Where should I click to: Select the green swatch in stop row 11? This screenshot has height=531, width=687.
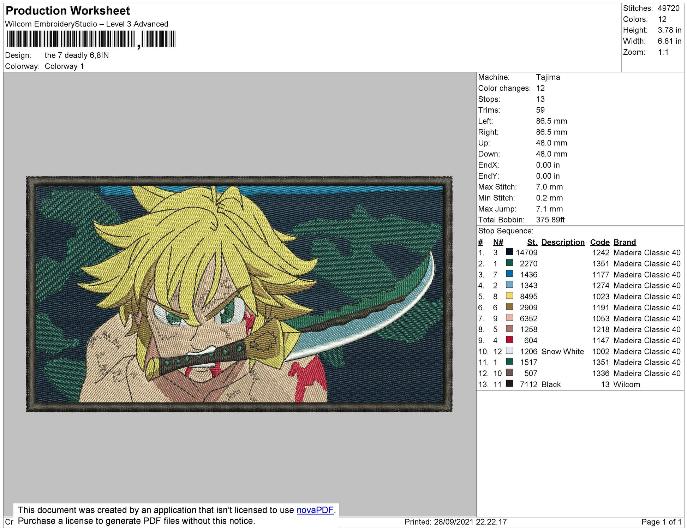pyautogui.click(x=509, y=362)
